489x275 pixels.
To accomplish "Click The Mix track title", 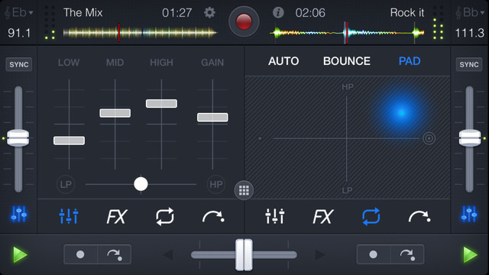I will click(83, 13).
